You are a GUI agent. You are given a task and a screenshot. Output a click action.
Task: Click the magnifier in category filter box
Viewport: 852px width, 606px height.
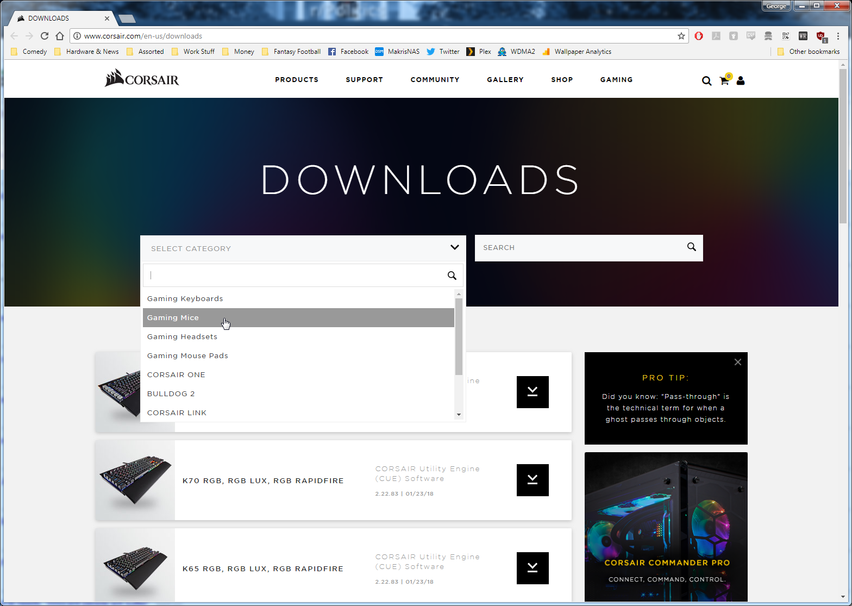pyautogui.click(x=452, y=276)
